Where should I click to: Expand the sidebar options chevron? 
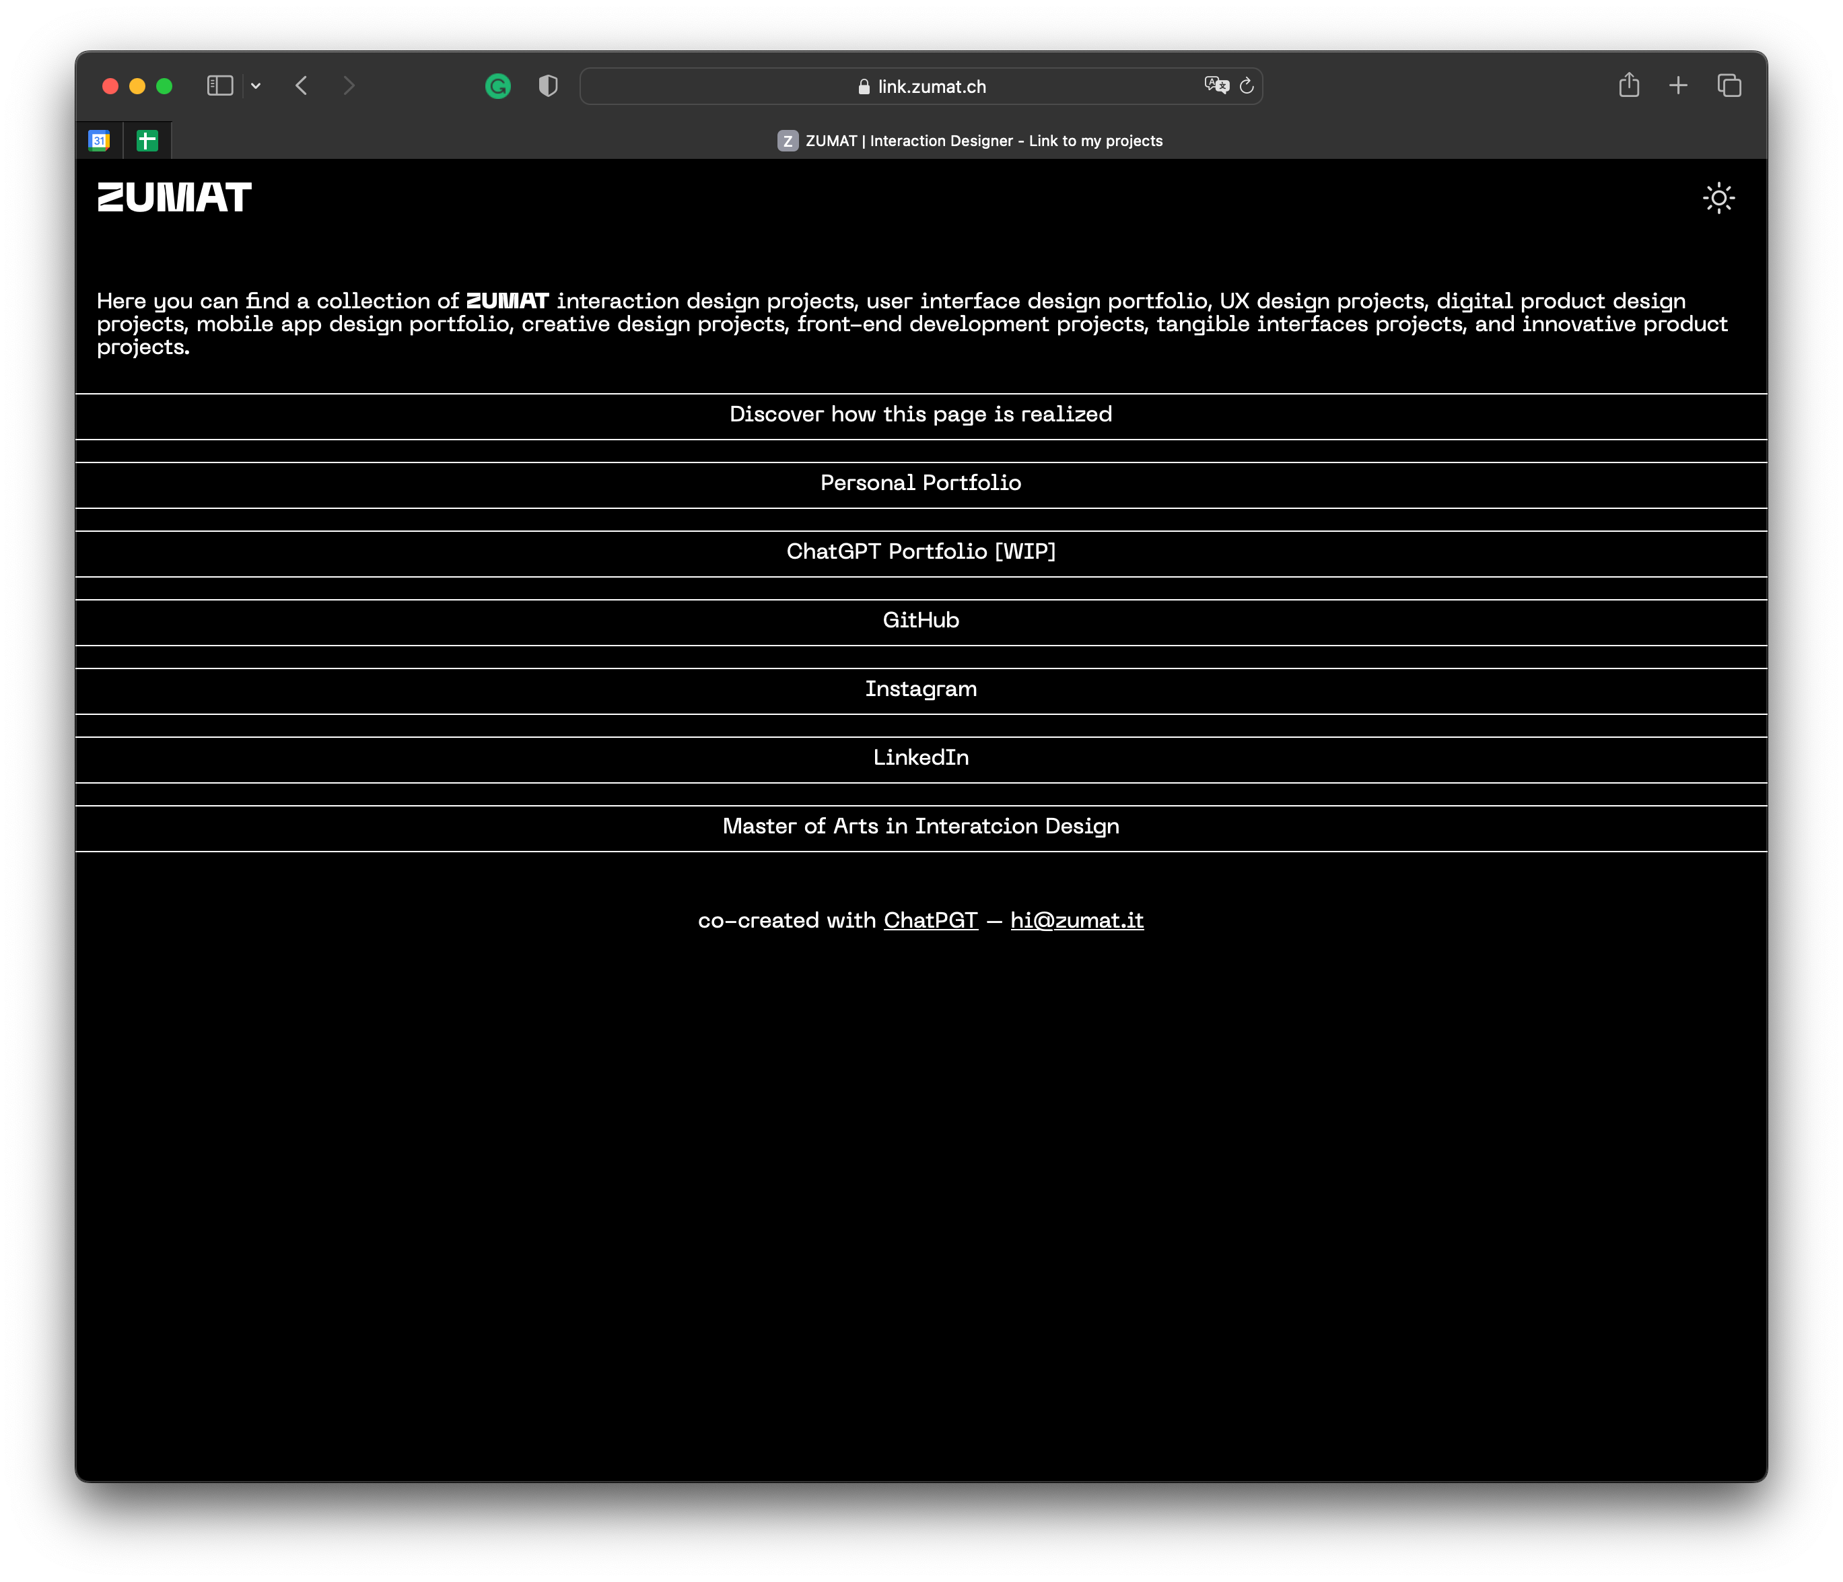tap(255, 85)
